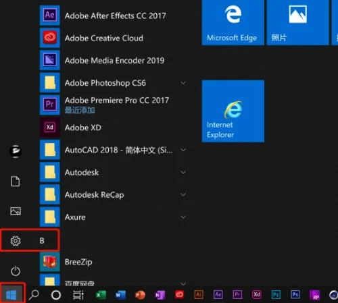This screenshot has width=338, height=303.
Task: Open Adobe After Effects CC 2017
Action: (x=114, y=16)
